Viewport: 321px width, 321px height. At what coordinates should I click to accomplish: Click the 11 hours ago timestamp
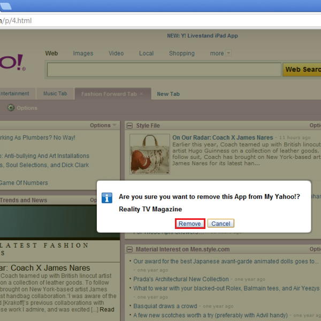295,137
